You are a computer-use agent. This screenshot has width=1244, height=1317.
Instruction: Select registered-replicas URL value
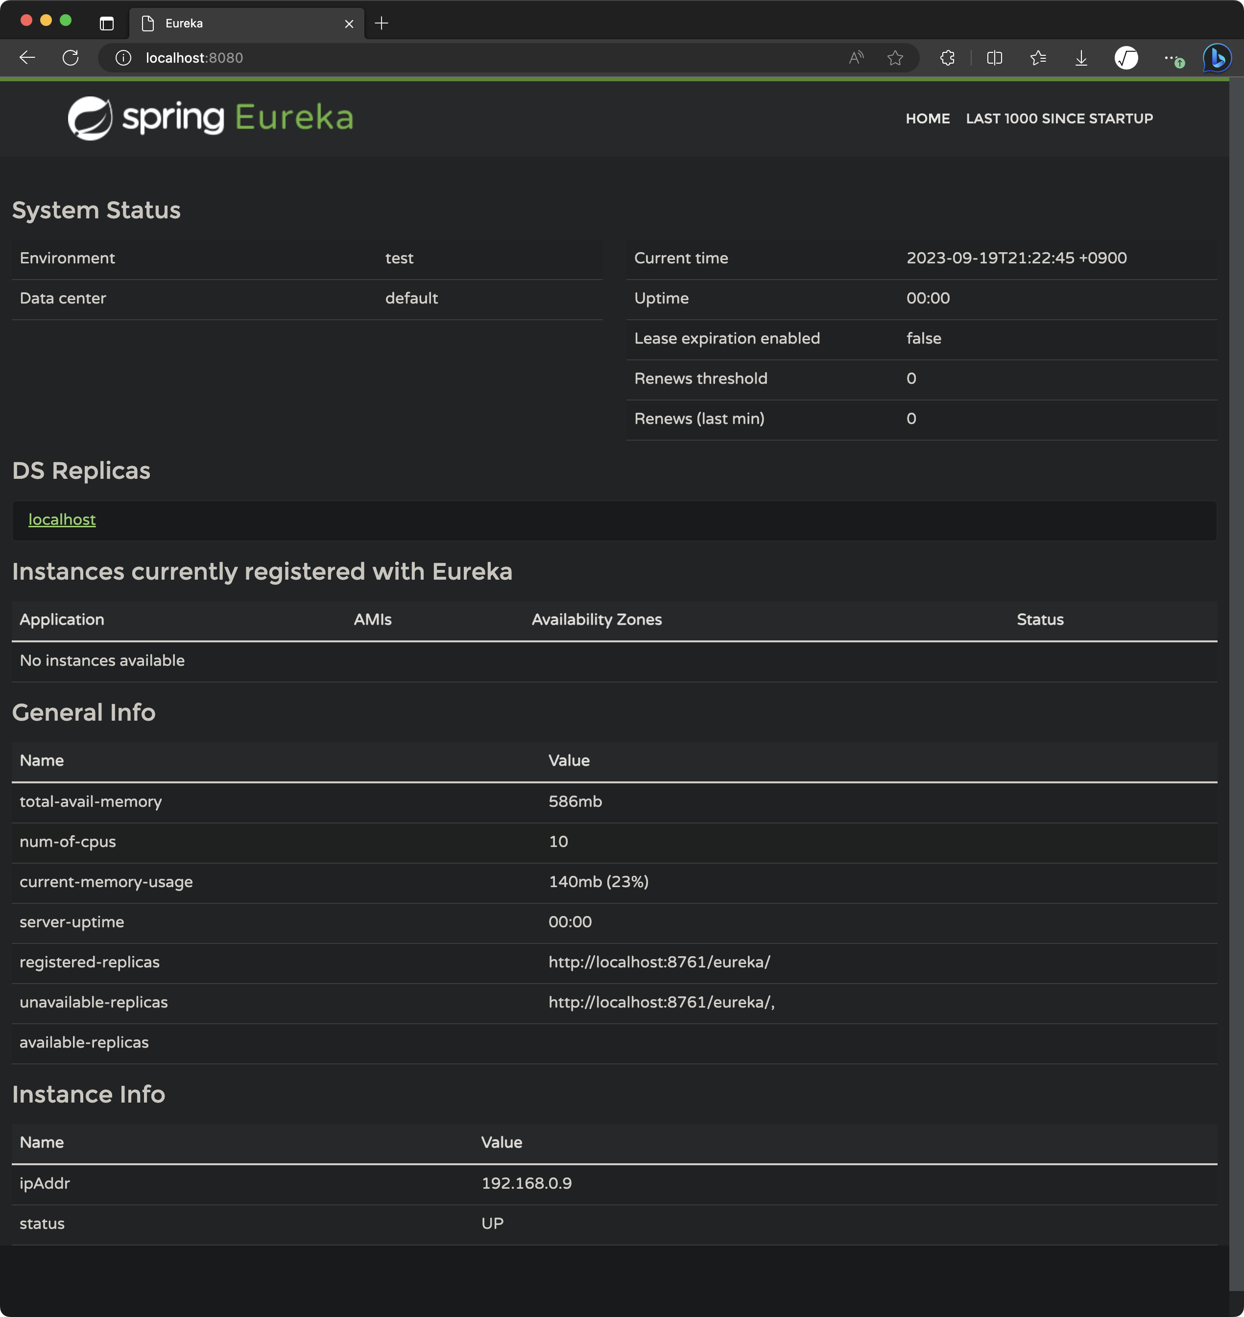pyautogui.click(x=659, y=962)
